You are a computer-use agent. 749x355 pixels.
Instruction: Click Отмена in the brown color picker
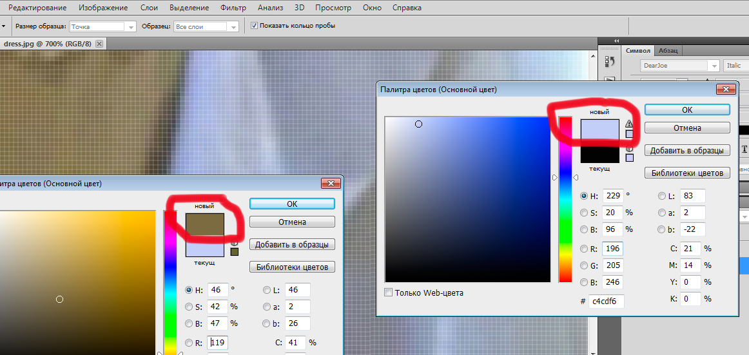click(292, 222)
